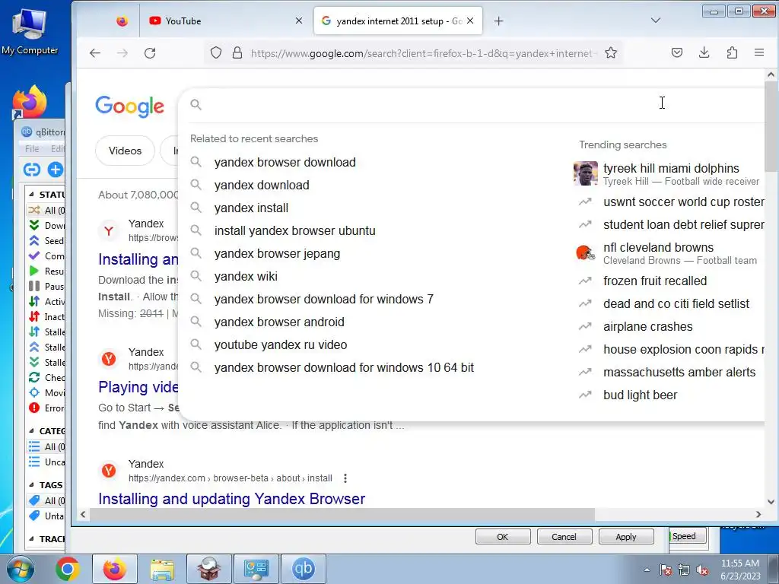Image resolution: width=779 pixels, height=584 pixels.
Task: Close the yandex internet 2011 setup tab
Action: pos(470,21)
